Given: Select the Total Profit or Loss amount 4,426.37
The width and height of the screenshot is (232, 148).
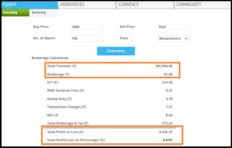Looking at the screenshot, I should pyautogui.click(x=165, y=132).
